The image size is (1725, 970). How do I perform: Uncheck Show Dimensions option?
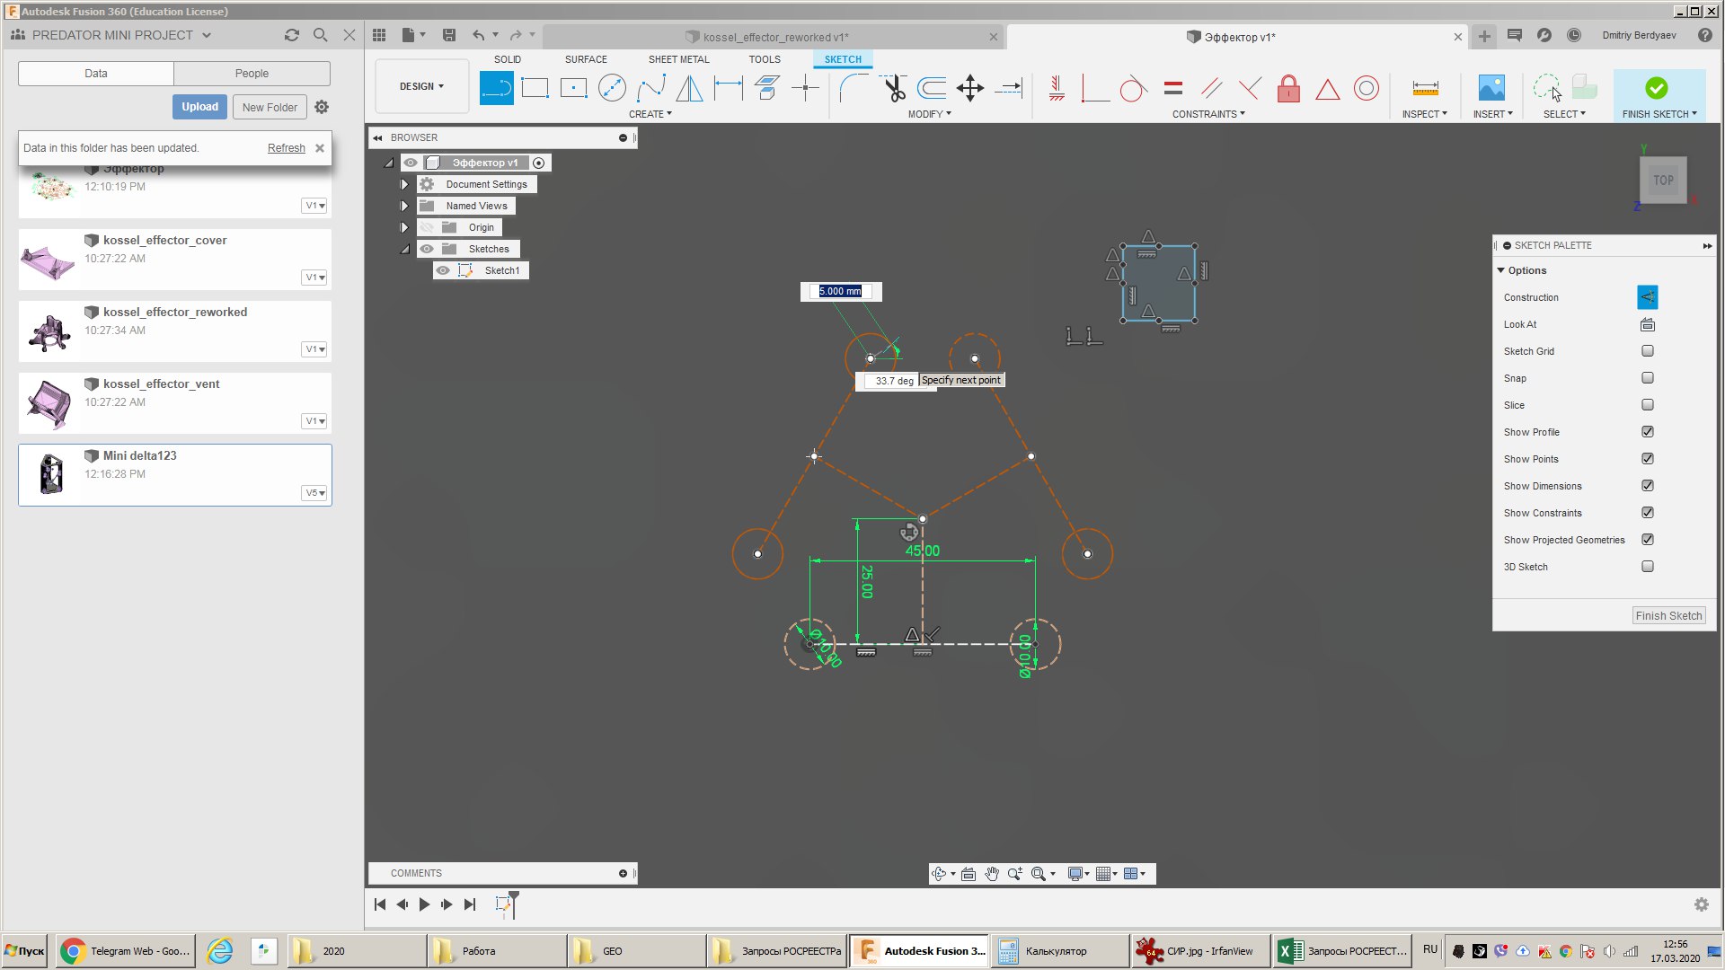[1647, 486]
